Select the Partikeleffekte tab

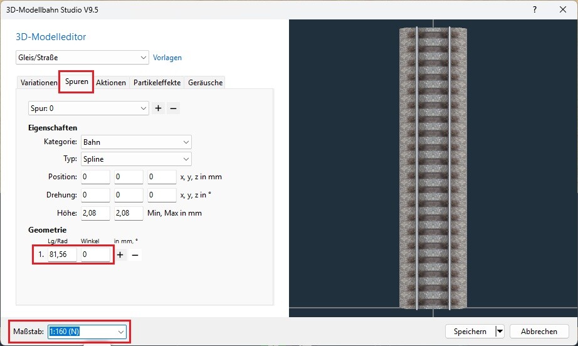pyautogui.click(x=157, y=83)
